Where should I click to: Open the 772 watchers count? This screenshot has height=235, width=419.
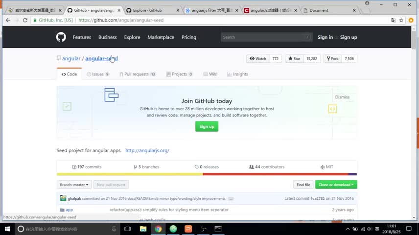point(276,59)
